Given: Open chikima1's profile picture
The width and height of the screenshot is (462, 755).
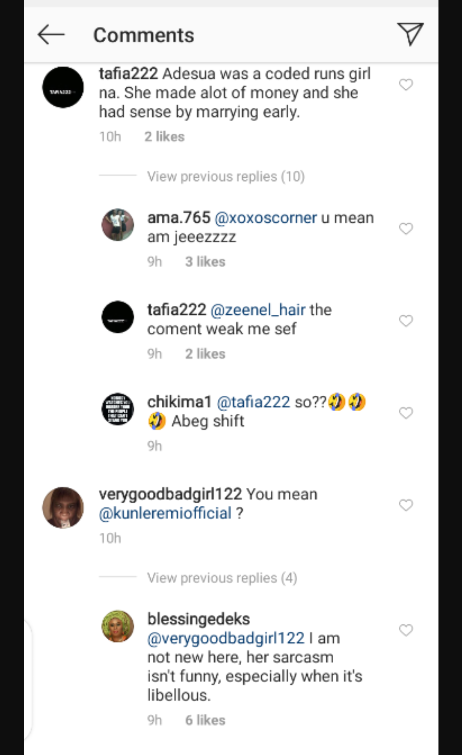Looking at the screenshot, I should (118, 409).
